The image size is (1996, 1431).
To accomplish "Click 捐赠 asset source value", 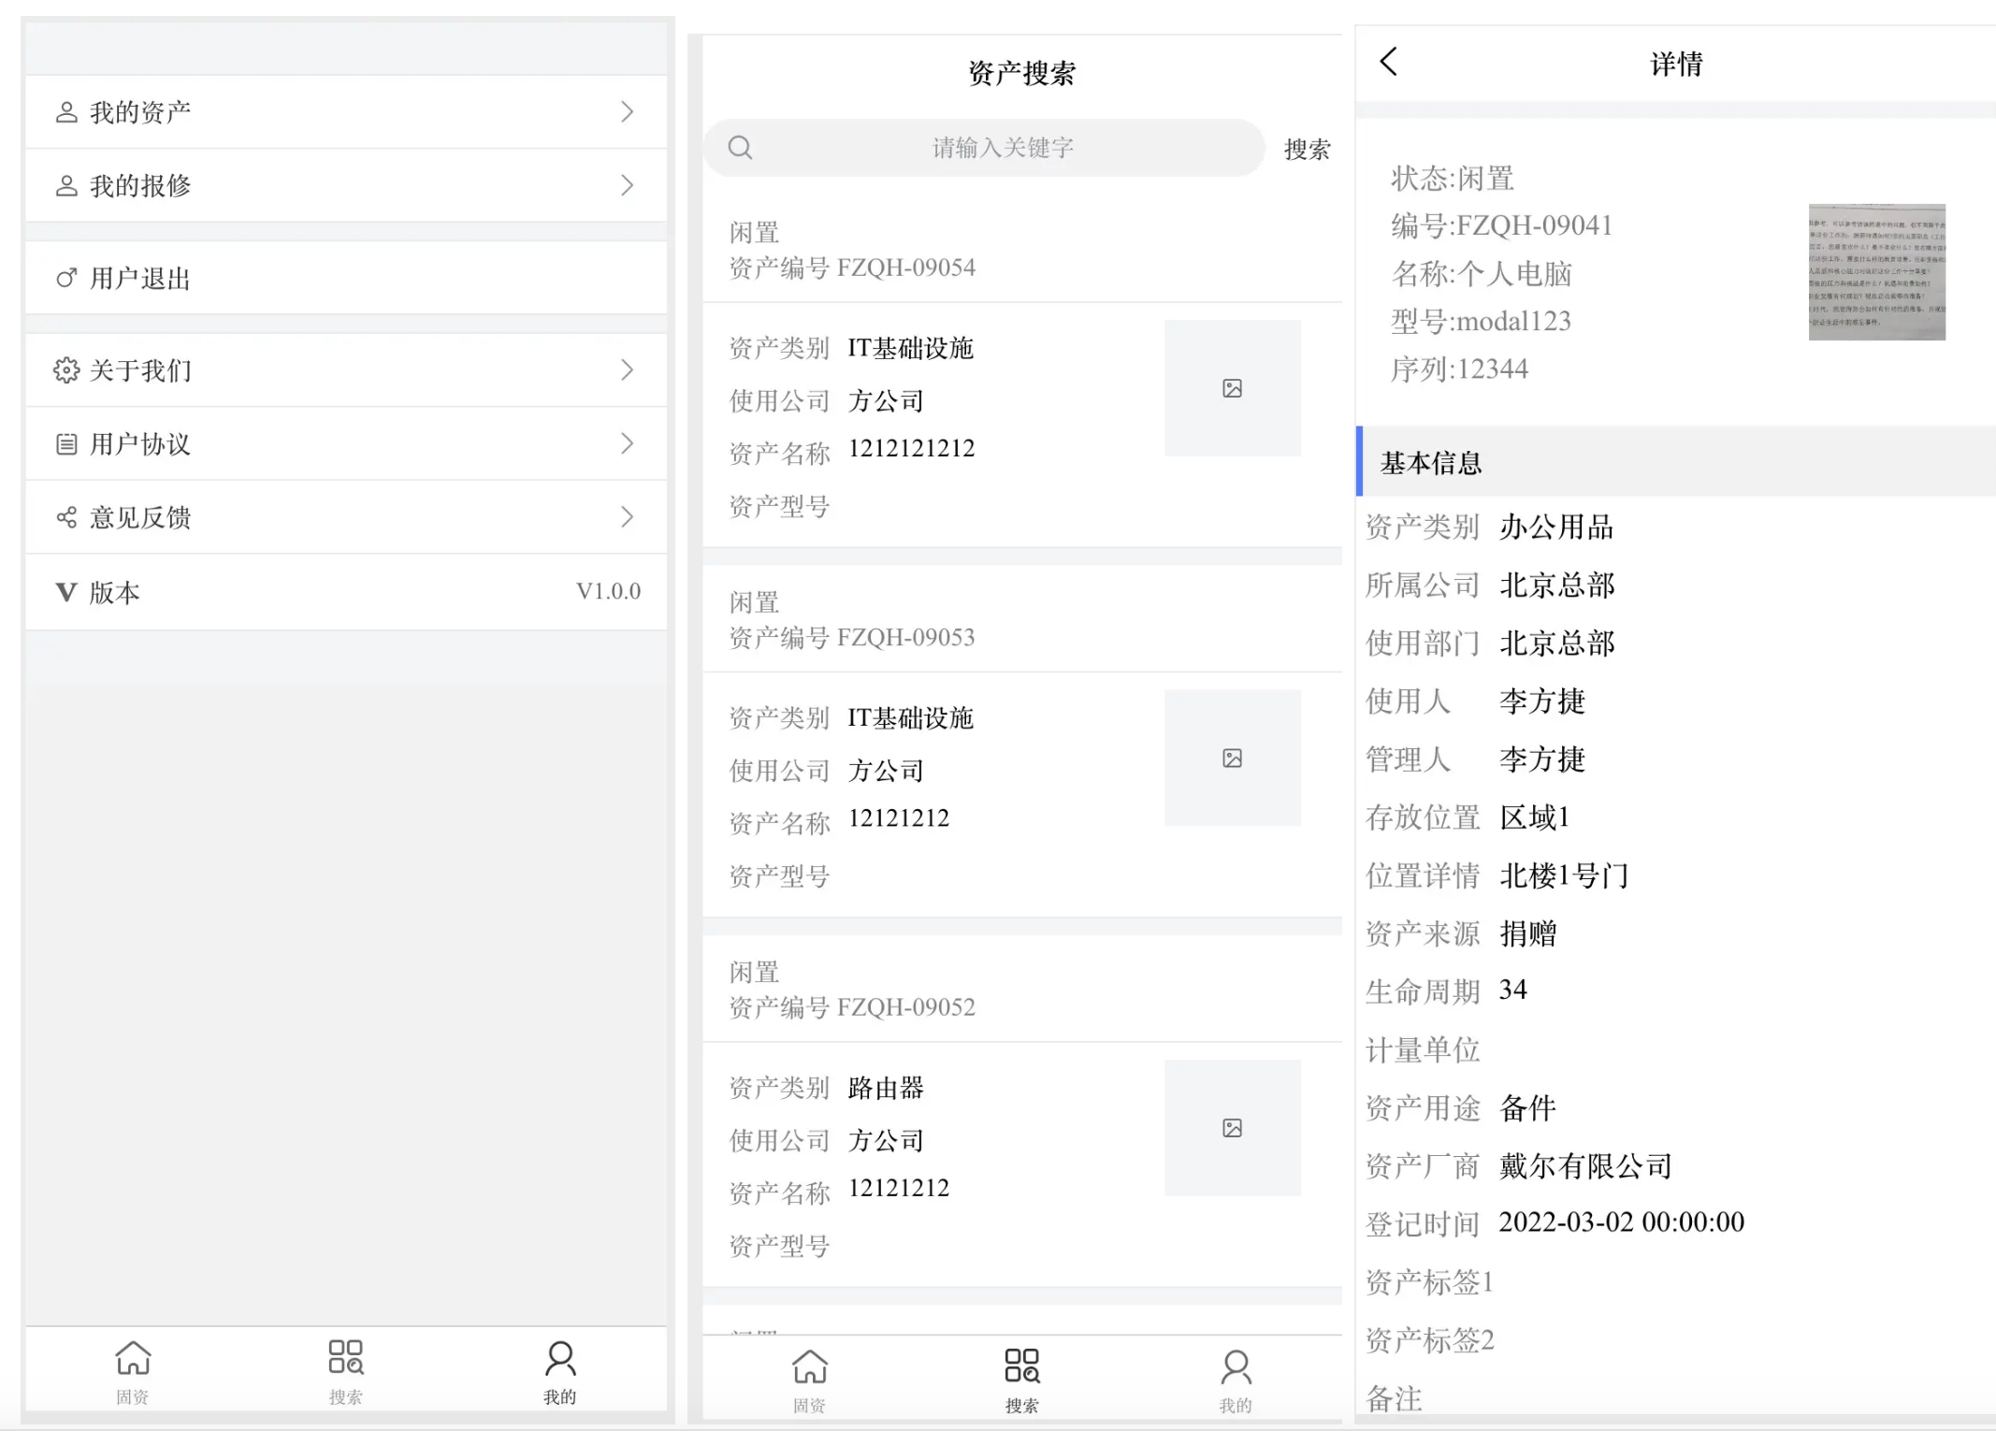I will (1528, 933).
